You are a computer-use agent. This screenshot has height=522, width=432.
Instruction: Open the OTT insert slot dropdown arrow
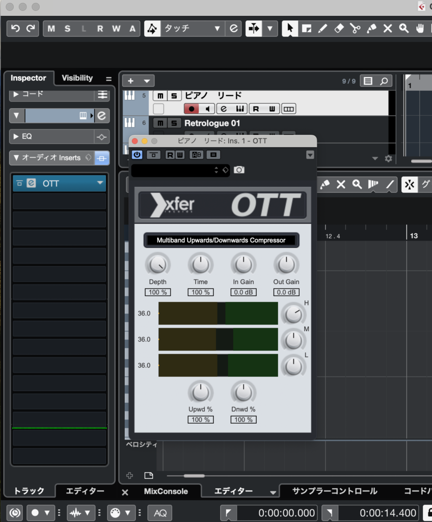click(x=100, y=183)
